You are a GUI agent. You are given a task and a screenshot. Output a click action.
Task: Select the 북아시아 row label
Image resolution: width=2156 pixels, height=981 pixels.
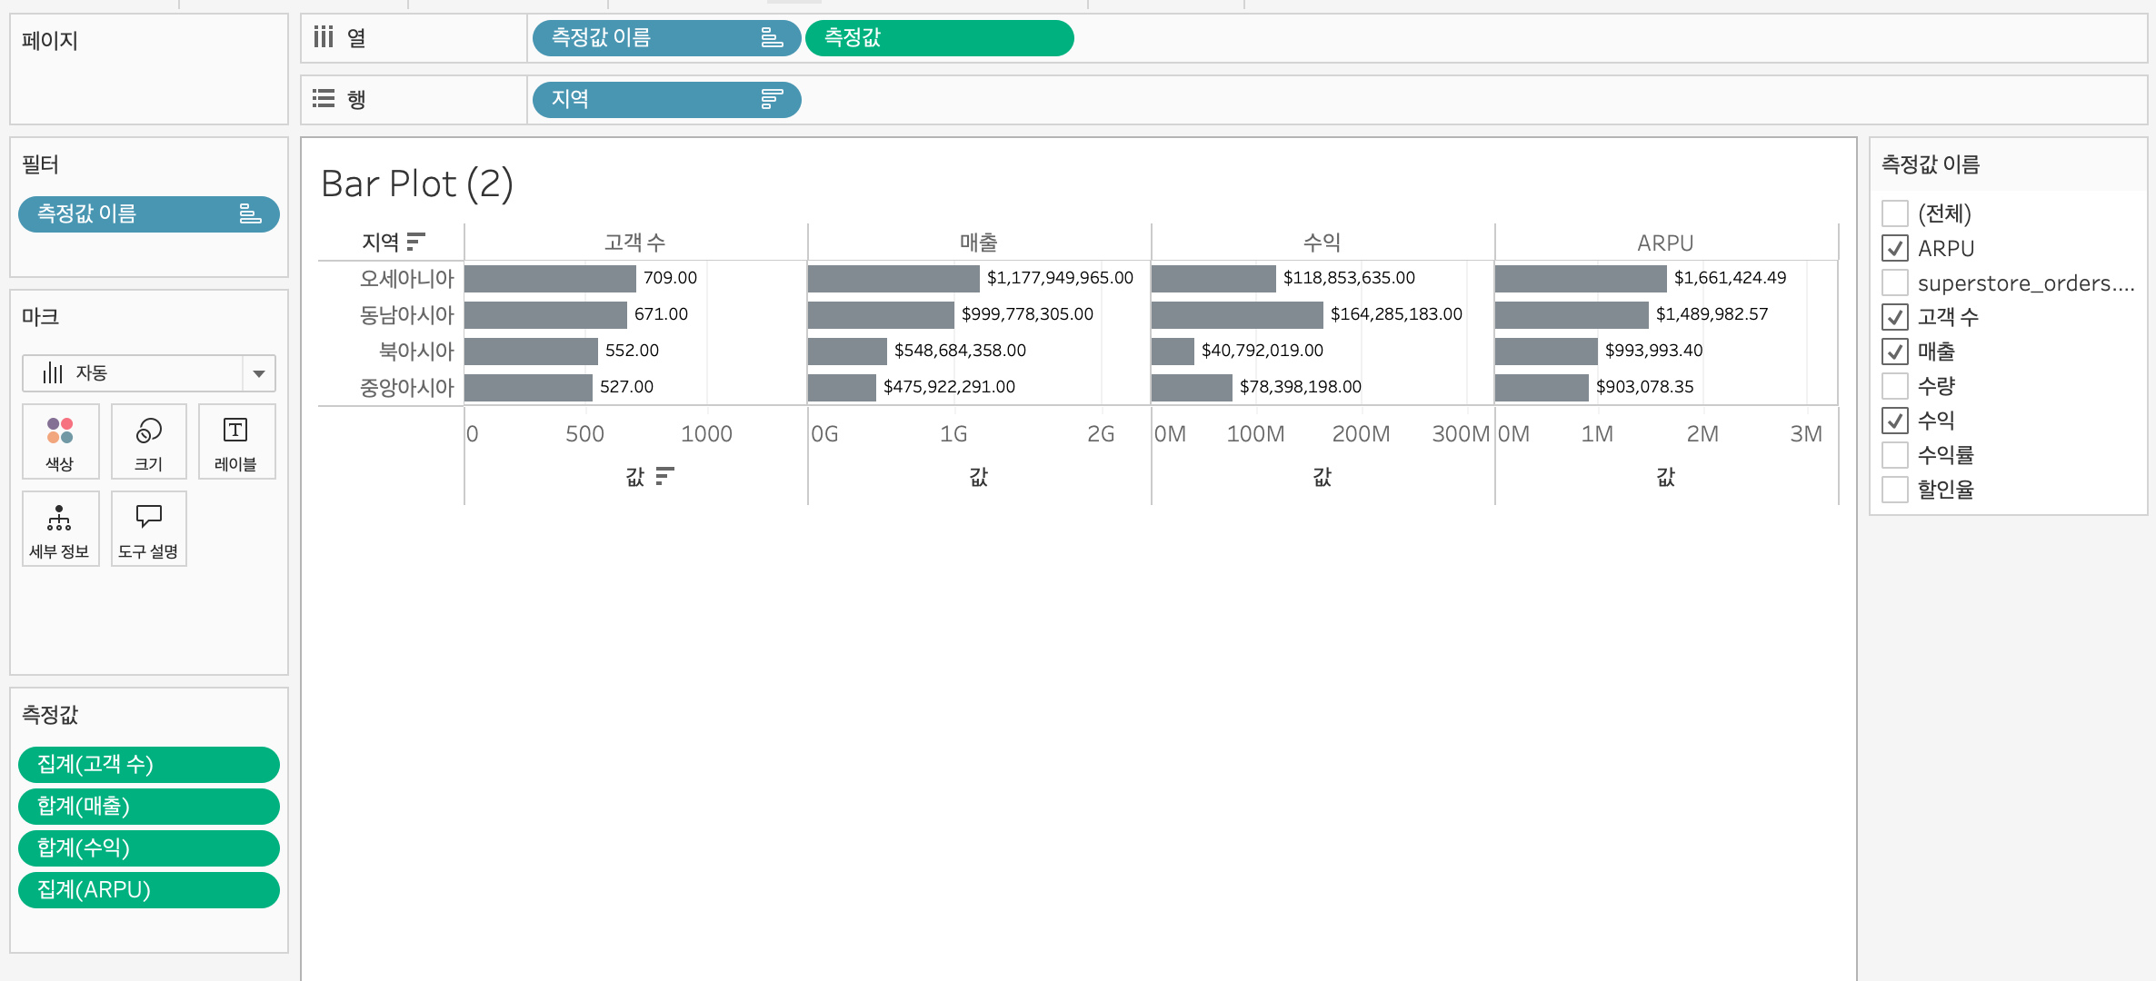416,351
